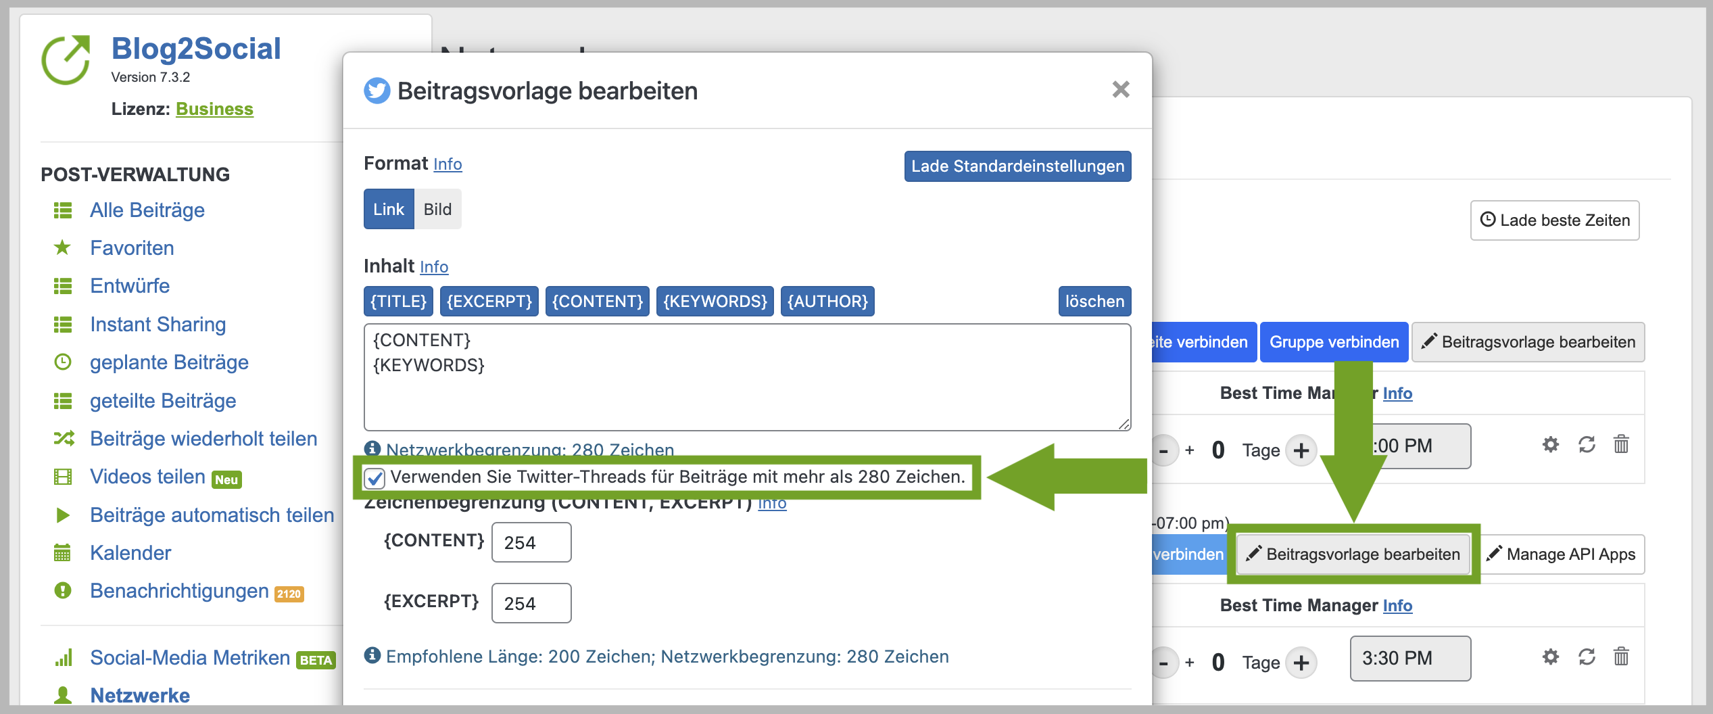Image resolution: width=1713 pixels, height=714 pixels.
Task: Click Manage API Apps button
Action: click(1562, 554)
